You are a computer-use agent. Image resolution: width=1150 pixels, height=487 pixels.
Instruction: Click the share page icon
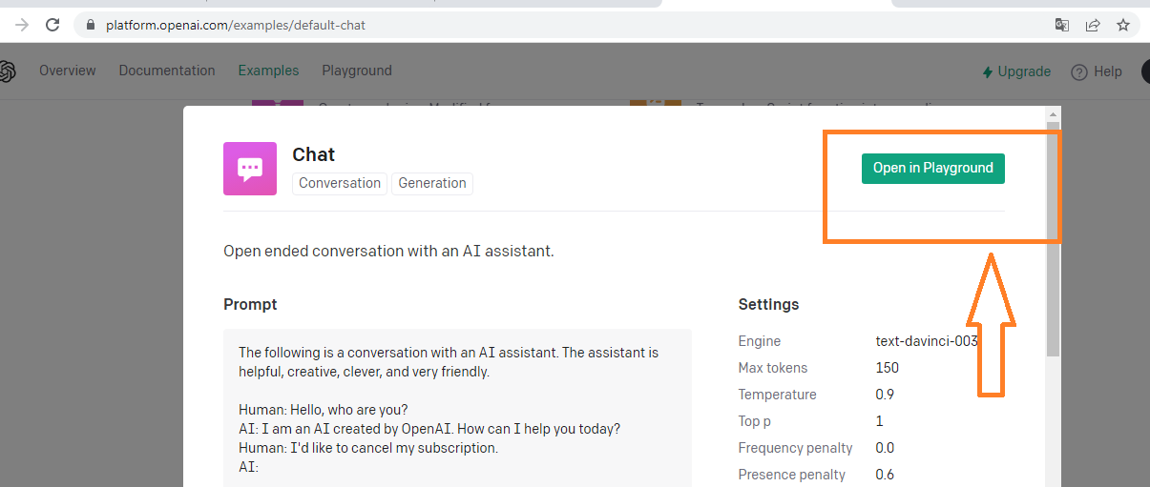(x=1093, y=25)
